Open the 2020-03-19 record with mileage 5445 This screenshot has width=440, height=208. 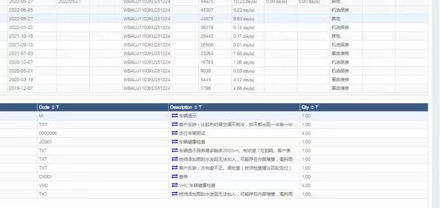click(x=214, y=80)
